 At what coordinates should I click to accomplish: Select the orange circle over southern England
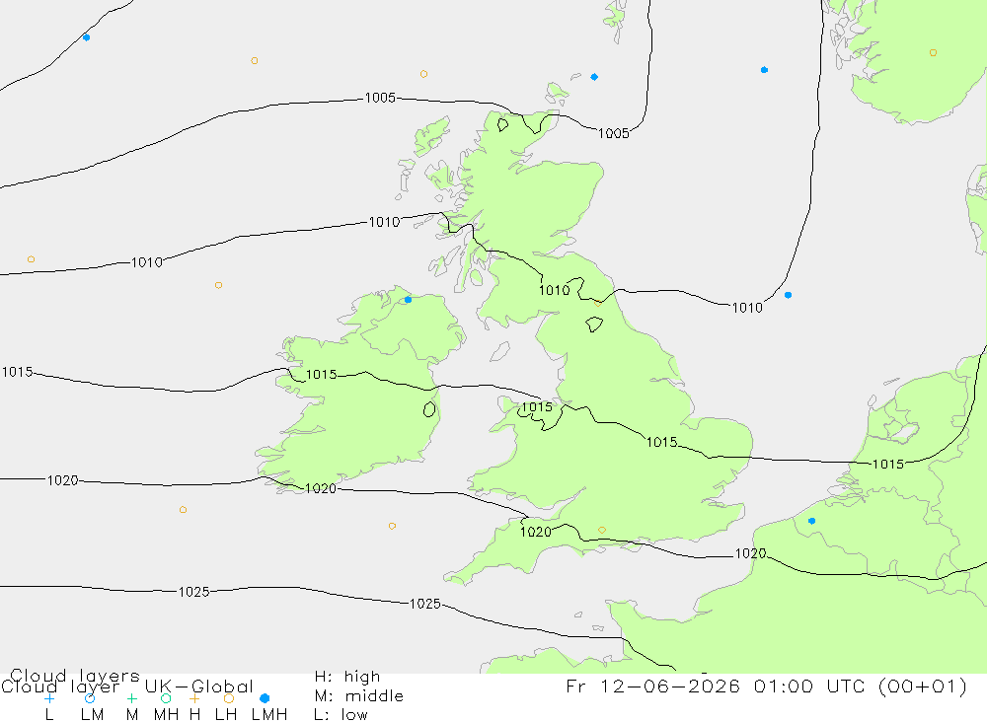tap(602, 531)
